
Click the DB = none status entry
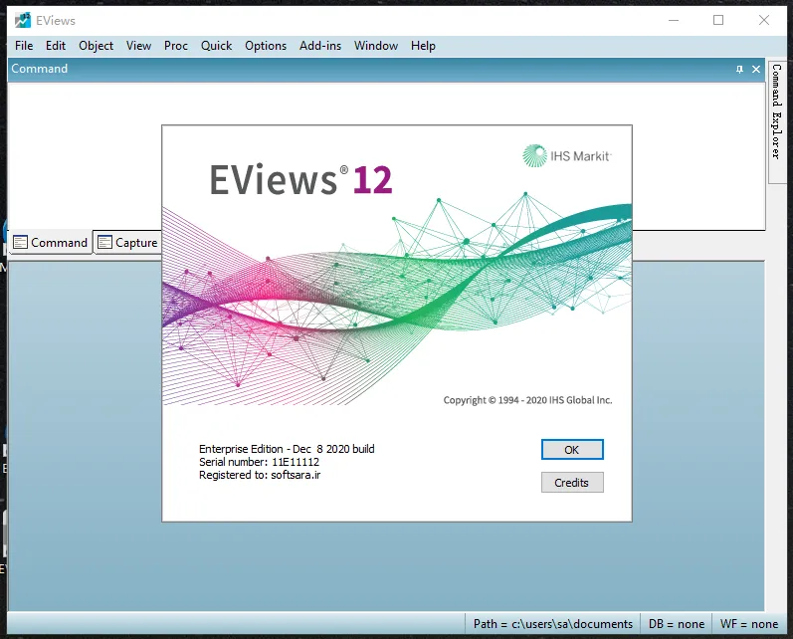pyautogui.click(x=677, y=624)
